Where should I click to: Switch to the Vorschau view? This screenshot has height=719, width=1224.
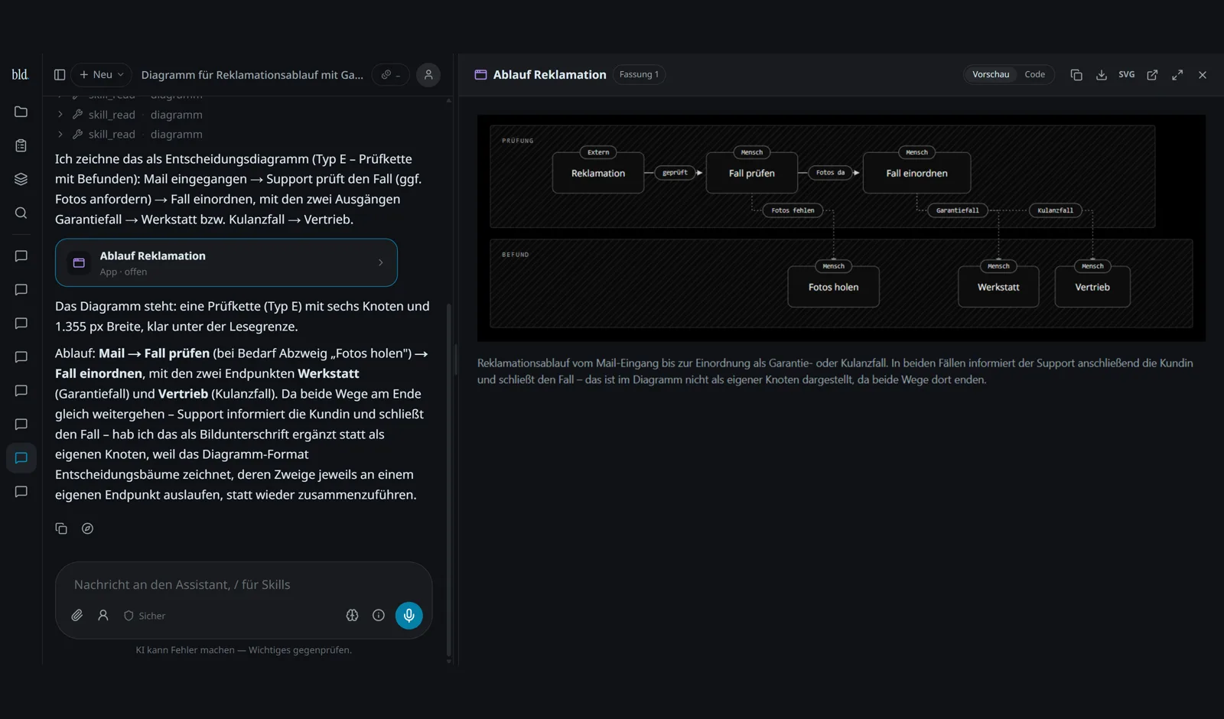991,74
